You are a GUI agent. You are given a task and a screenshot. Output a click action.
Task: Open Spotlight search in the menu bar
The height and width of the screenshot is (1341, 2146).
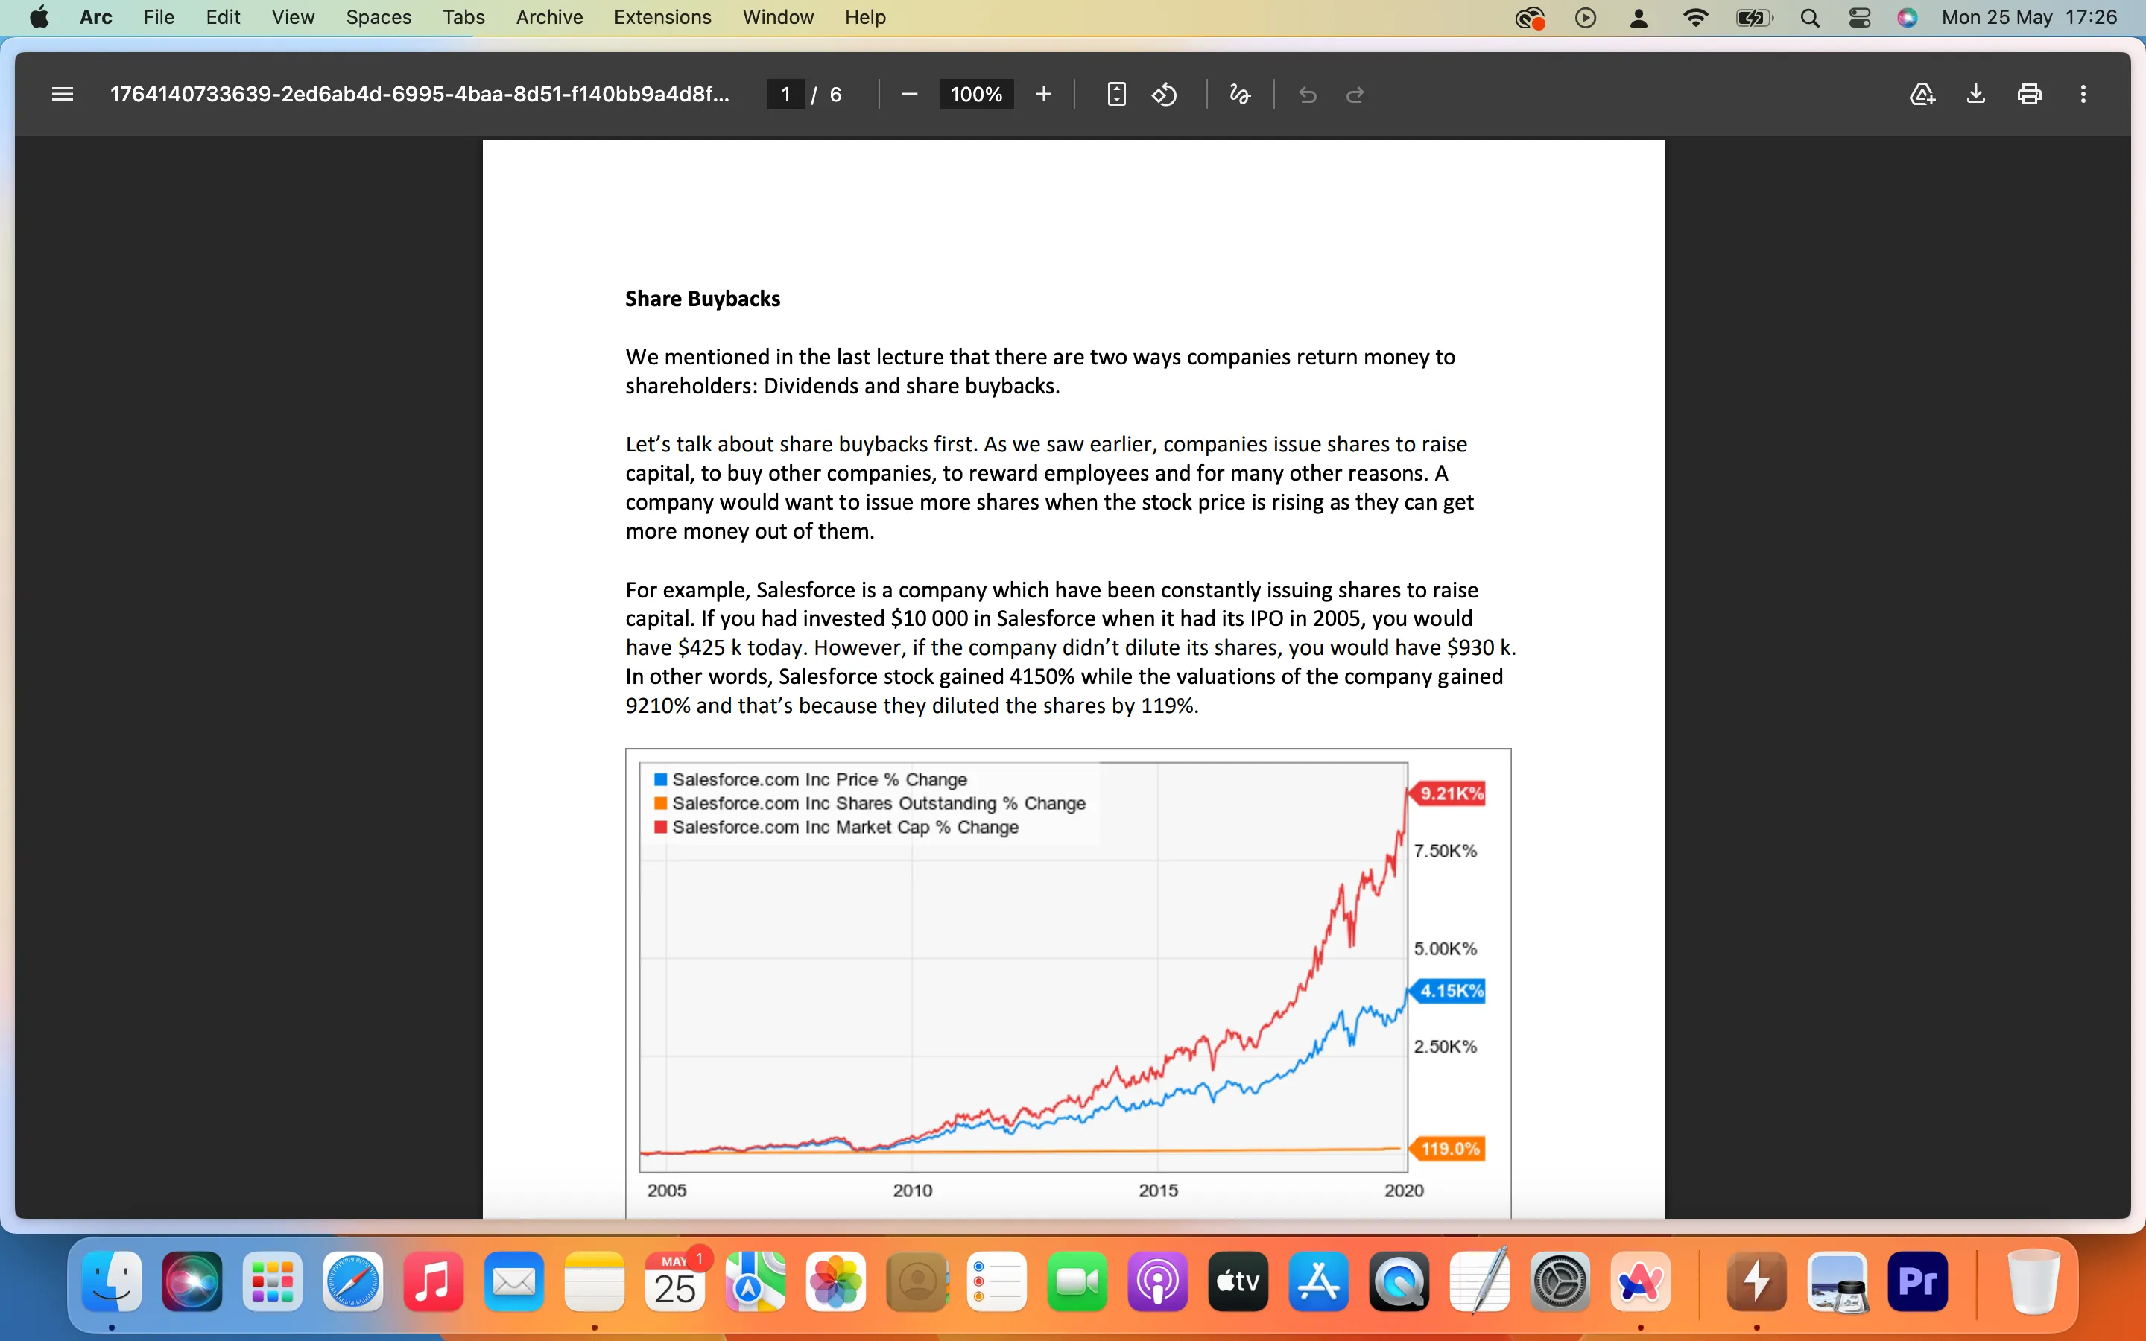(x=1810, y=18)
